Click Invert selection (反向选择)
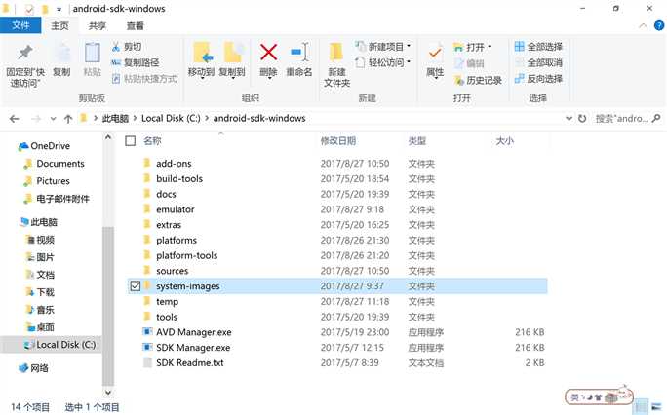 coord(538,79)
